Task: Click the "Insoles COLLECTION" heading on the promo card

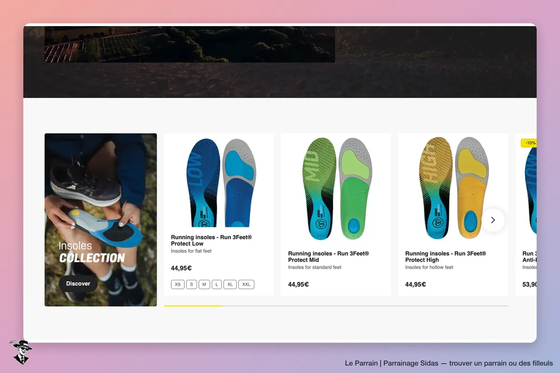Action: coord(92,252)
